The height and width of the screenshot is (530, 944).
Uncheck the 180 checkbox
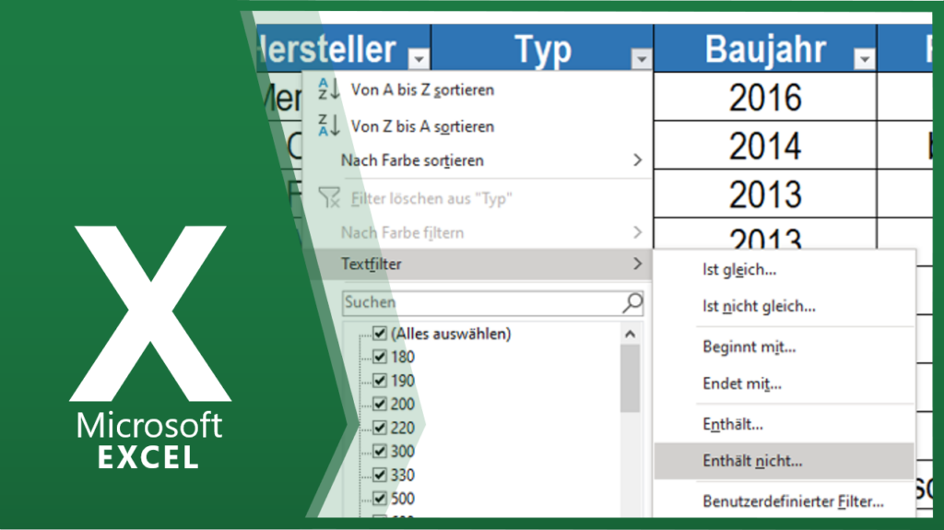(379, 357)
